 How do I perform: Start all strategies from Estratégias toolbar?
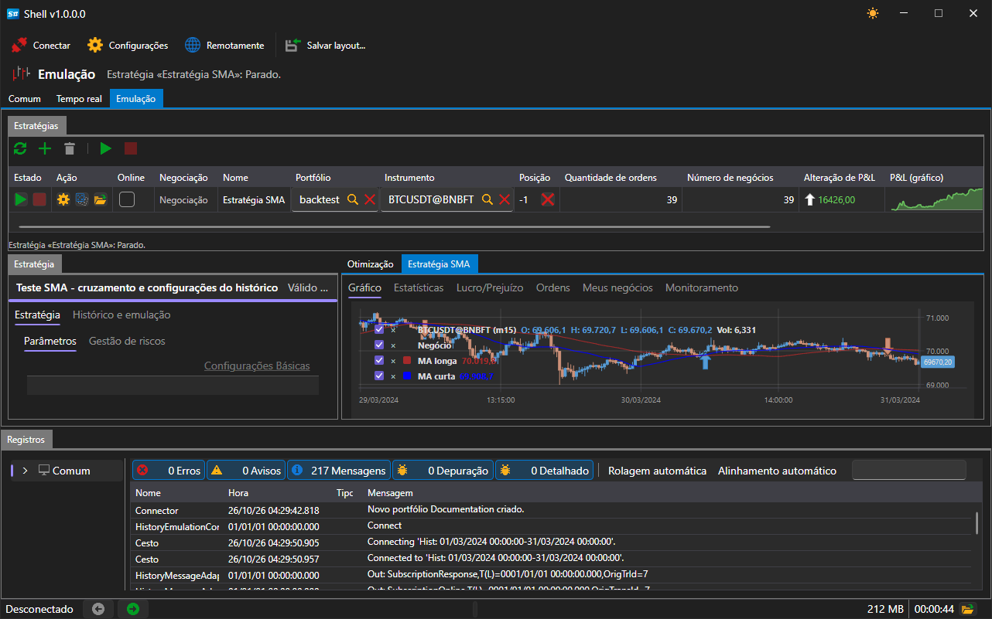[106, 148]
